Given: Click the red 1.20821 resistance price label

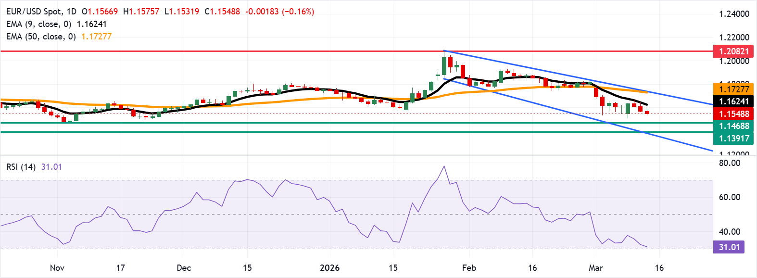Looking at the screenshot, I should click(x=733, y=51).
